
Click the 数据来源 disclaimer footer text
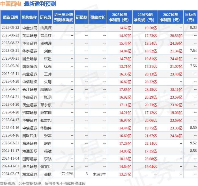coord(43,183)
